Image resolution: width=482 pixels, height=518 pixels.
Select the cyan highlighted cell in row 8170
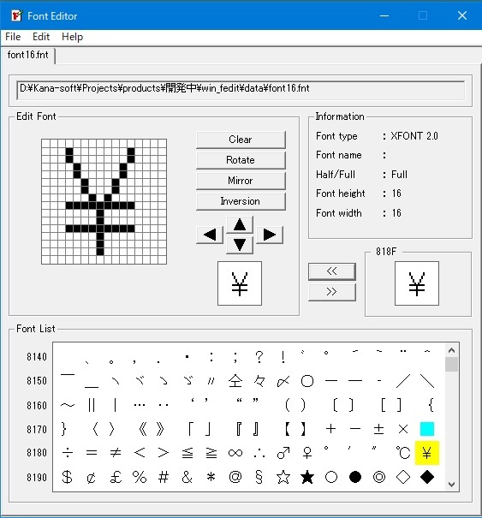(x=427, y=429)
